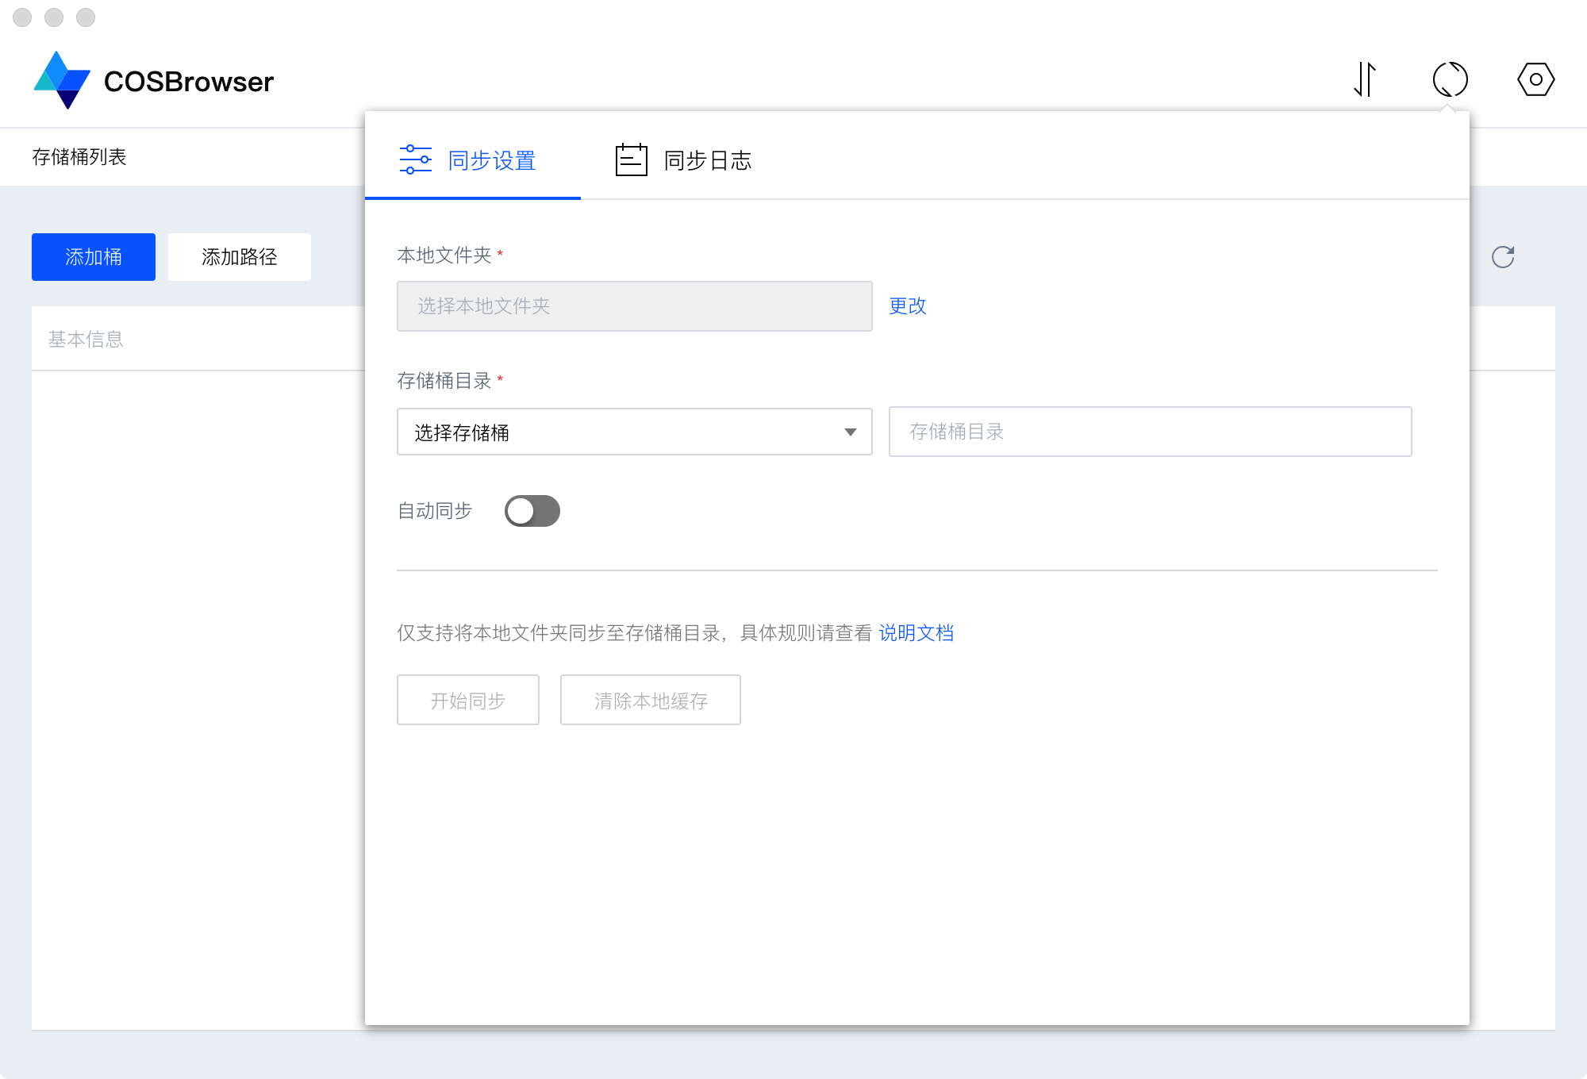Click the 添加桶 button
1587x1079 pixels.
pos(93,256)
